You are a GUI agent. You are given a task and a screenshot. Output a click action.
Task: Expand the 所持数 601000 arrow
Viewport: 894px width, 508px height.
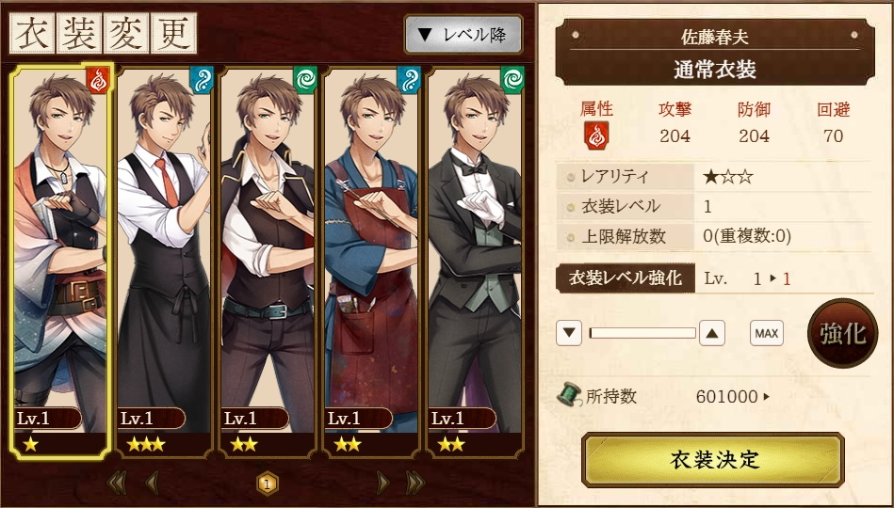(766, 396)
